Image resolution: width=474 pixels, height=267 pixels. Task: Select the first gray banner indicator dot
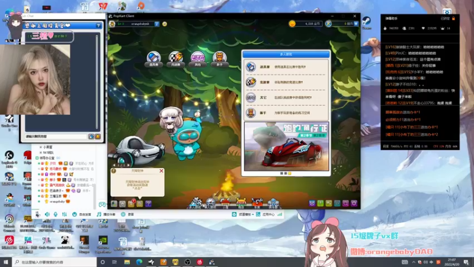(x=282, y=173)
